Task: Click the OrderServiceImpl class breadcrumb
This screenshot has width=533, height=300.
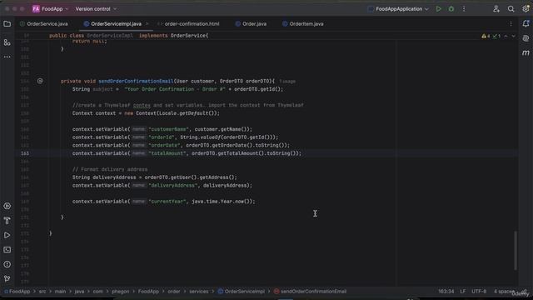Action: pos(241,291)
